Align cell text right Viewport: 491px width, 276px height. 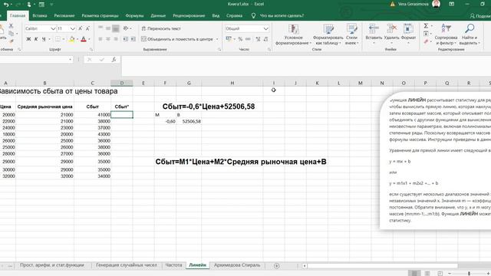click(116, 39)
